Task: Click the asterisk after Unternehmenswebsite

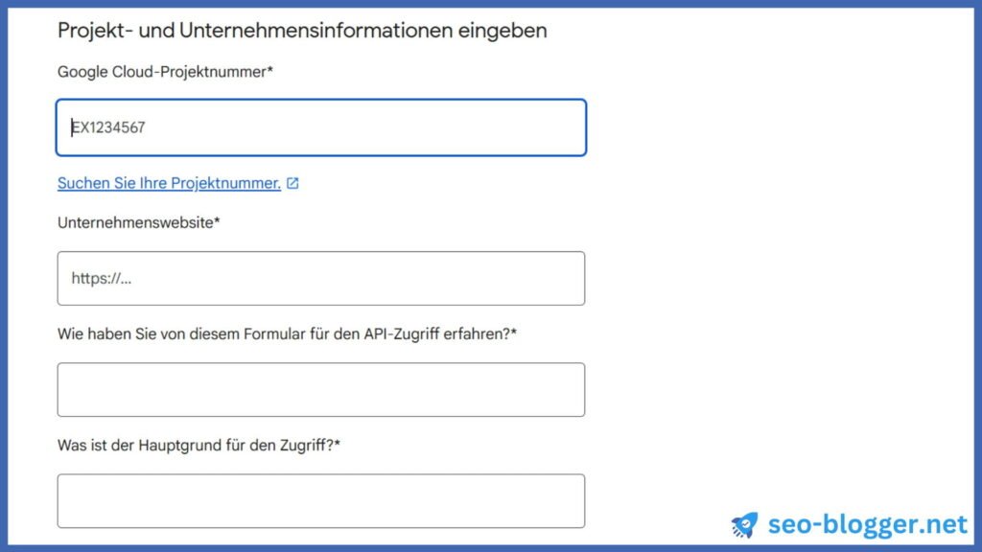Action: 218,221
